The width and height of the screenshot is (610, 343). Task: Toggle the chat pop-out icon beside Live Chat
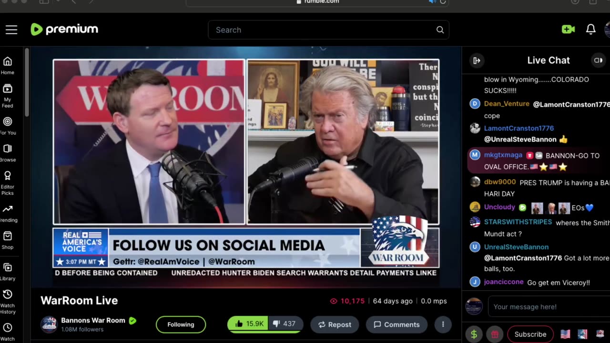point(598,60)
